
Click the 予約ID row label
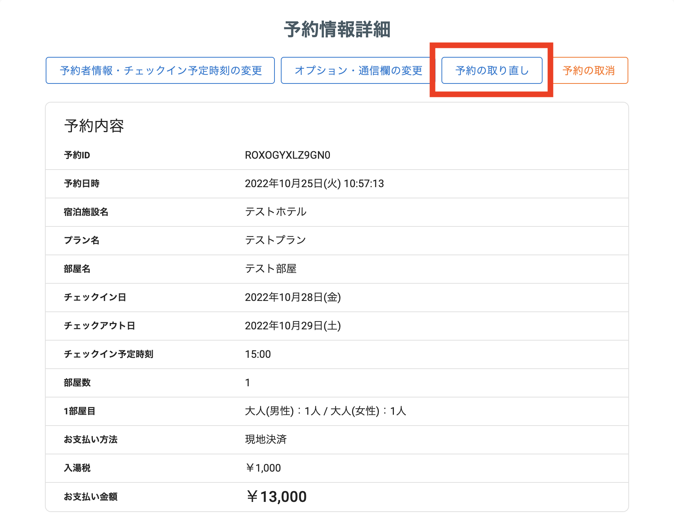(x=77, y=155)
